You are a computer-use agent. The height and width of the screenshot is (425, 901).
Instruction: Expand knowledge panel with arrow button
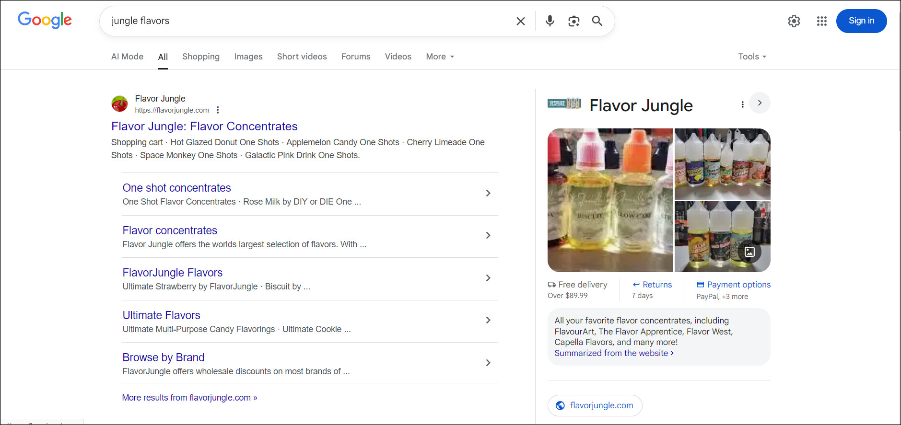(x=760, y=103)
